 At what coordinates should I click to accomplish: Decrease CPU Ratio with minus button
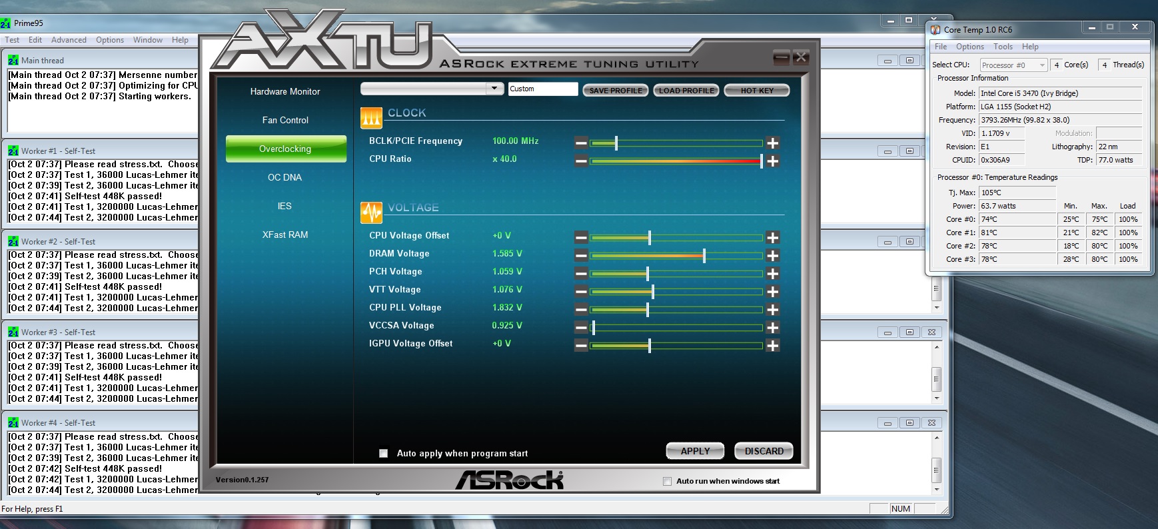click(581, 161)
